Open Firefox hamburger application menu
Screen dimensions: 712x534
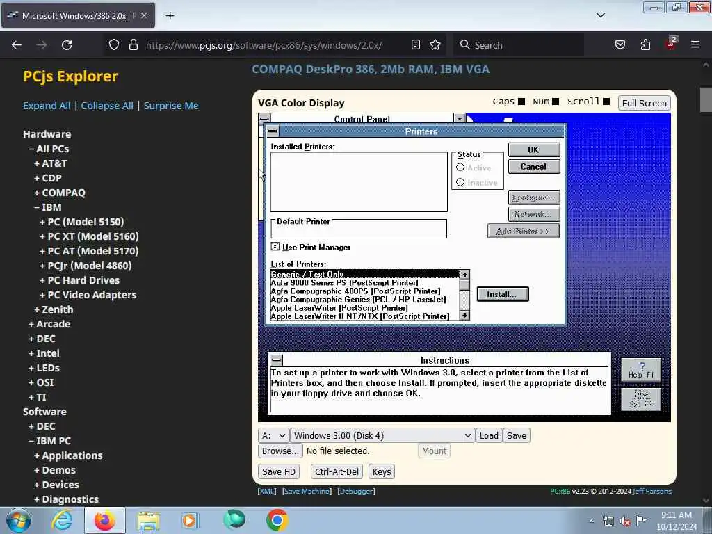pyautogui.click(x=695, y=44)
